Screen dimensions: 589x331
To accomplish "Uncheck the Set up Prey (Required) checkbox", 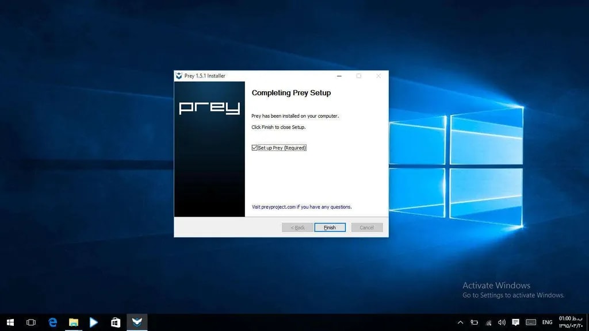I will pos(255,148).
